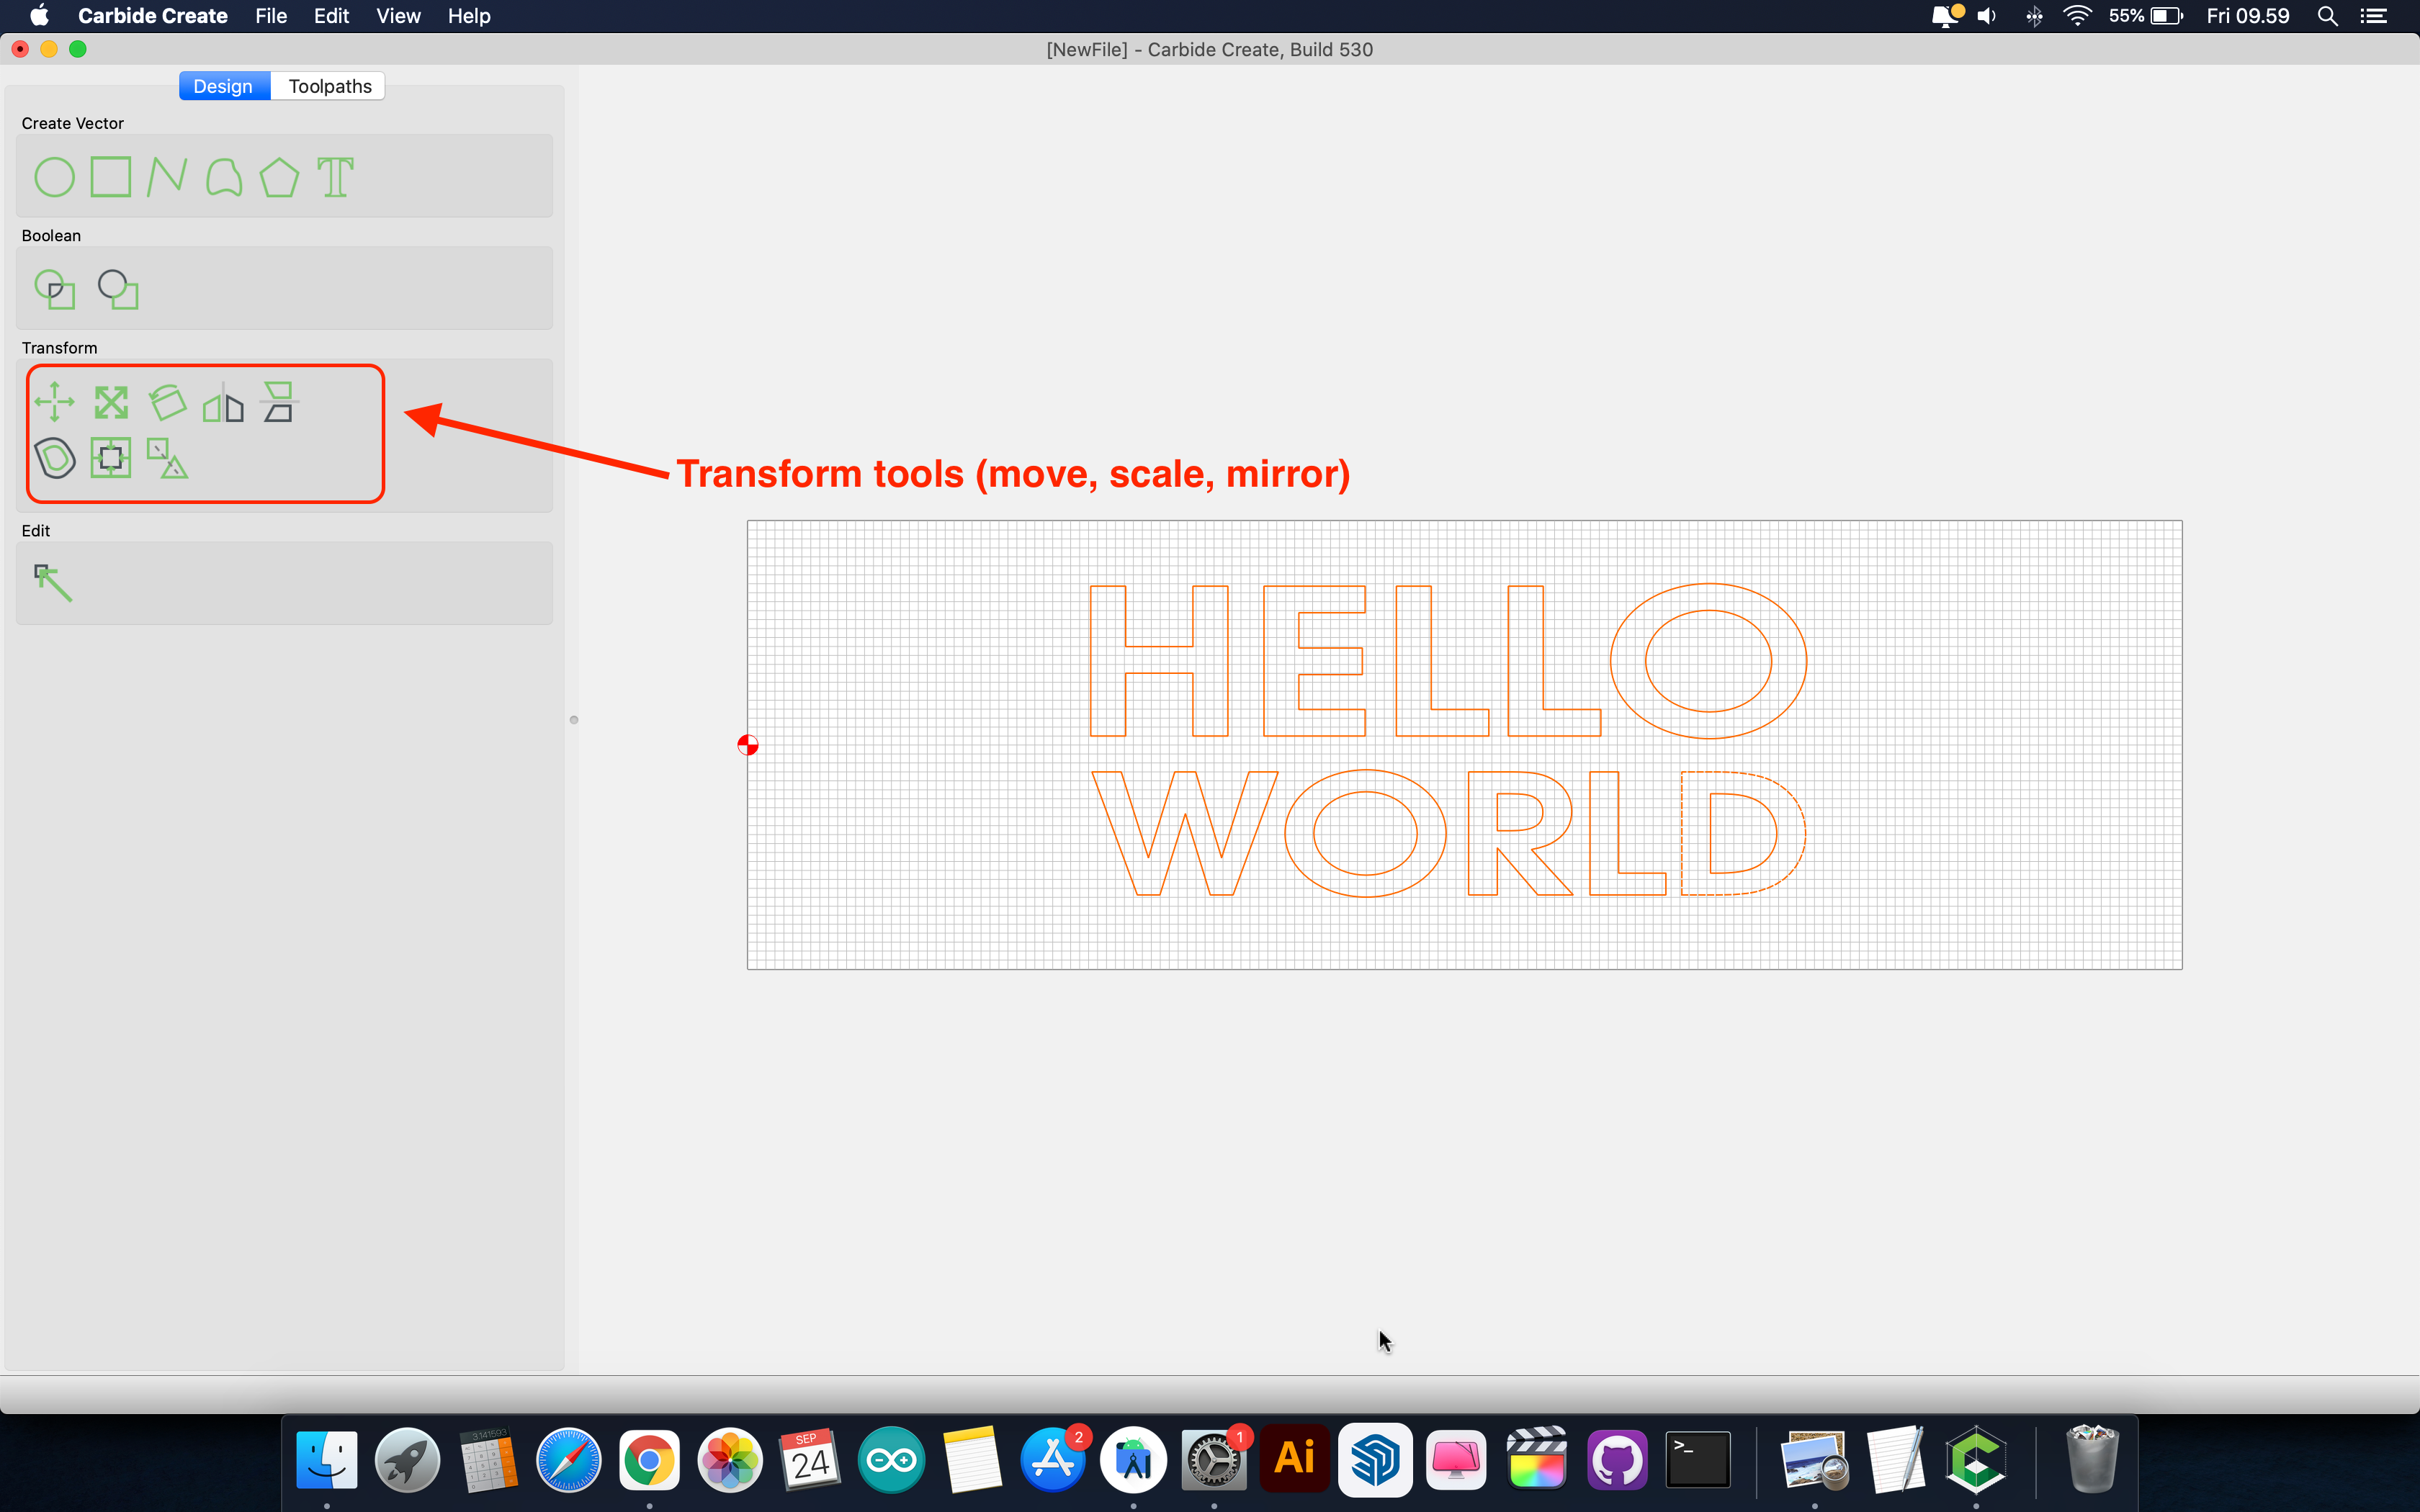Click the Illustrator dock icon

(1293, 1459)
